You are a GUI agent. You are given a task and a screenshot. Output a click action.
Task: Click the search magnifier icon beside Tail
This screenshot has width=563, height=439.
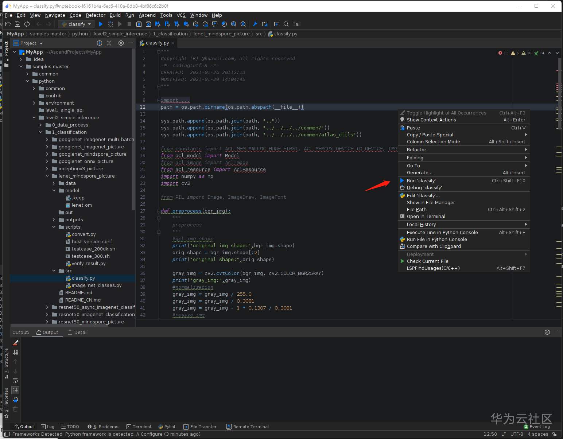pos(286,24)
